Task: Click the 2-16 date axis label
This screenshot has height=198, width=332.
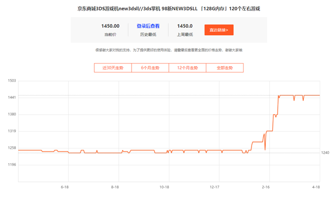Action: pyautogui.click(x=266, y=187)
